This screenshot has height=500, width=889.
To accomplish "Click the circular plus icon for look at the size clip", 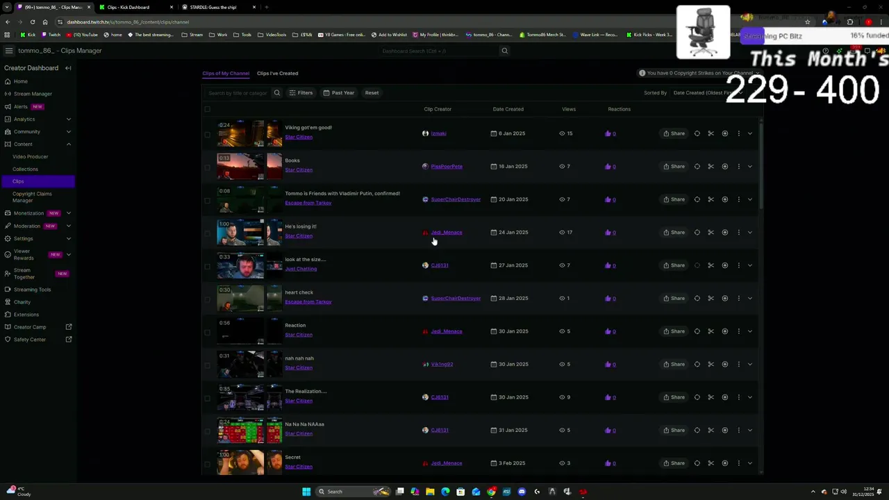I will click(724, 265).
